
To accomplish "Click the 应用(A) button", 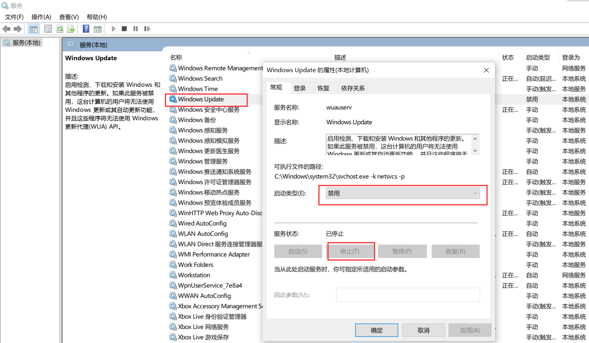I will (x=470, y=330).
